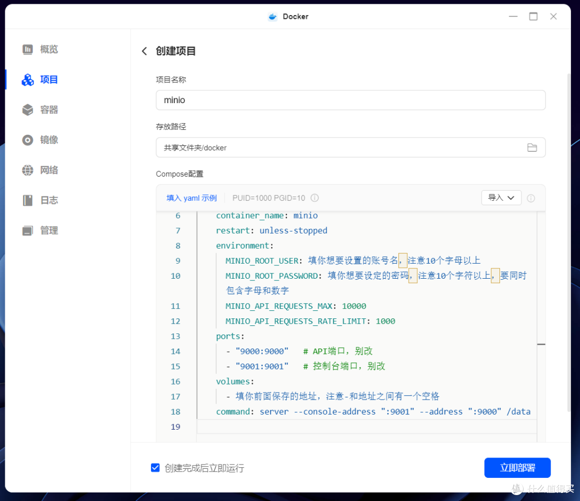Click the ports key on line 13

(x=228, y=337)
